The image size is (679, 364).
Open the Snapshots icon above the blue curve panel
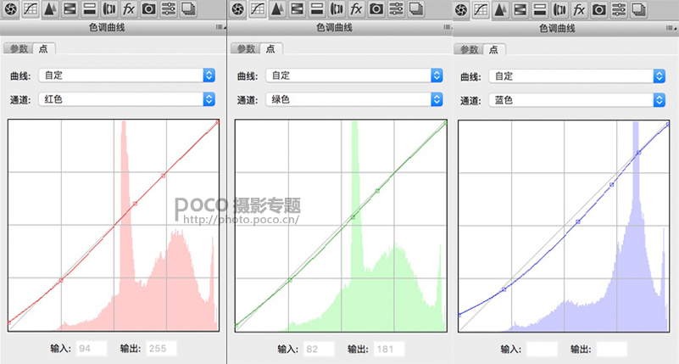click(x=638, y=9)
